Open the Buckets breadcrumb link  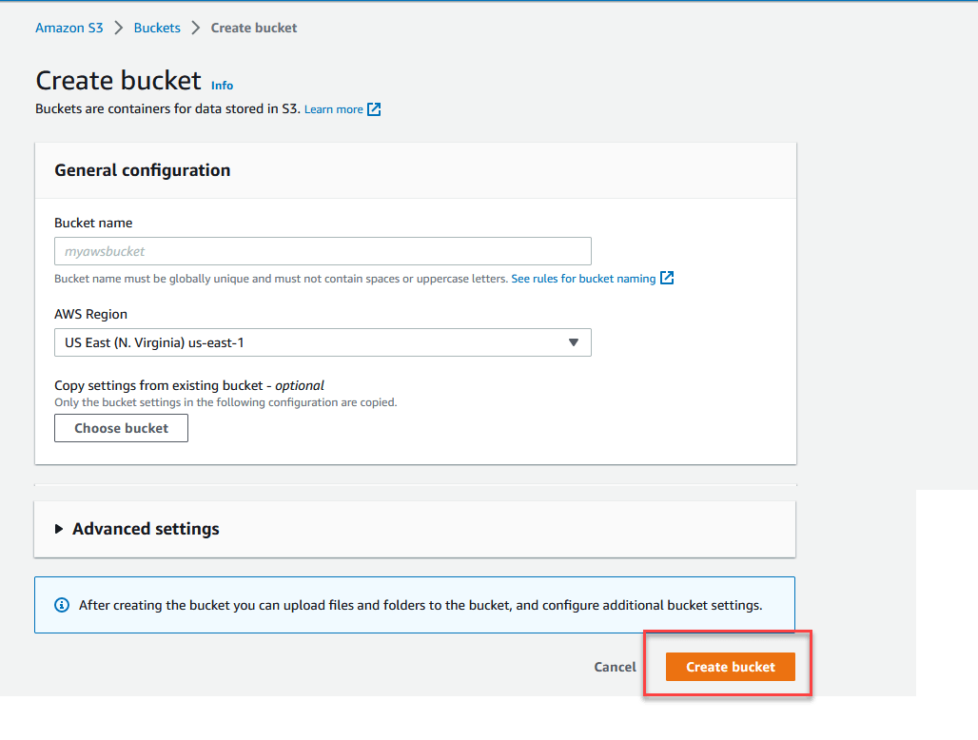[x=157, y=28]
